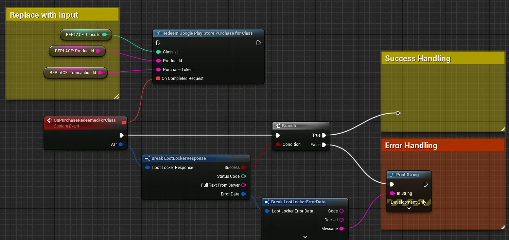
Task: Click the In String input pin
Action: [x=392, y=193]
